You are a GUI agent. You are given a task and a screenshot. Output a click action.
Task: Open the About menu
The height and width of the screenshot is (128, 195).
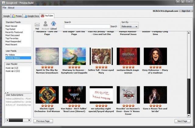[11, 8]
